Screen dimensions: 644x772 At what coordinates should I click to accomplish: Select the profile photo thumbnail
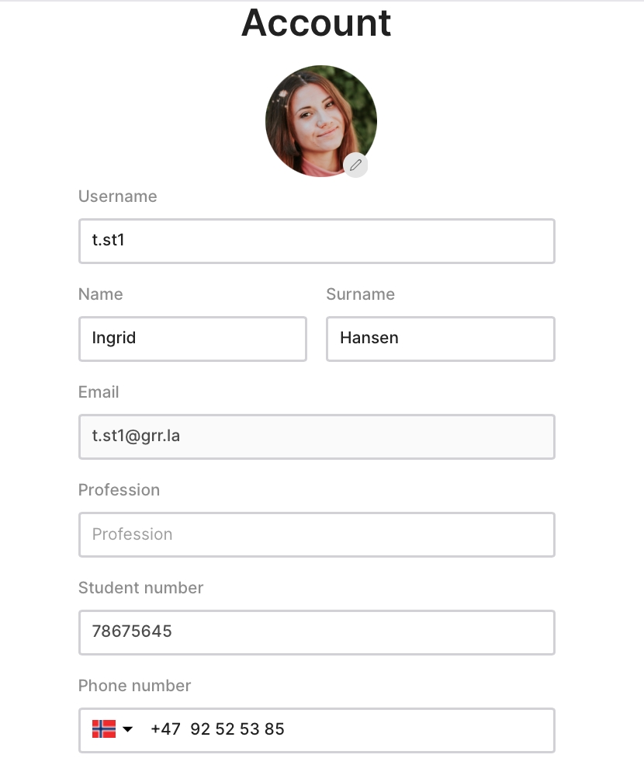tap(320, 121)
